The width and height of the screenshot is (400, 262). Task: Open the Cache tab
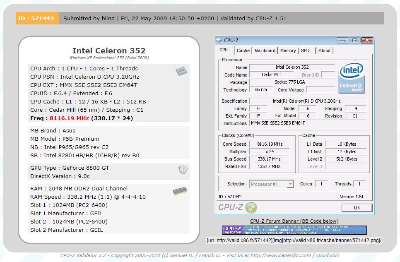coord(243,50)
